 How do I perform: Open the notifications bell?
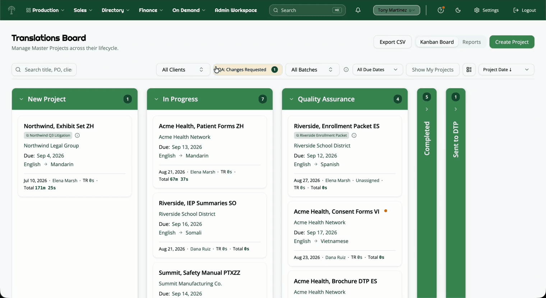pyautogui.click(x=358, y=10)
